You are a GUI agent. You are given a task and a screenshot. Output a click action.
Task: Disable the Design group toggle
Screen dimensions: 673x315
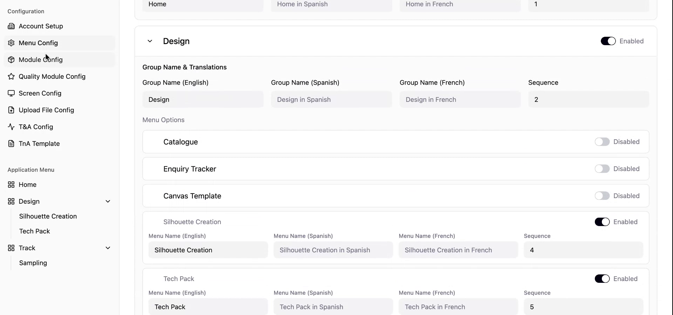(608, 41)
